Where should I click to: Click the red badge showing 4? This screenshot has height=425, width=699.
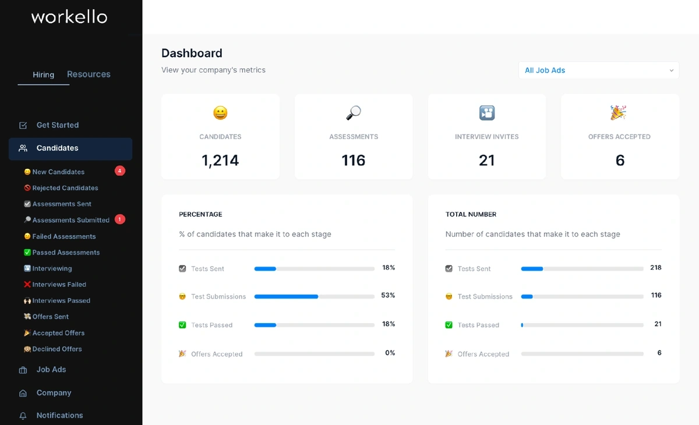[x=120, y=171]
